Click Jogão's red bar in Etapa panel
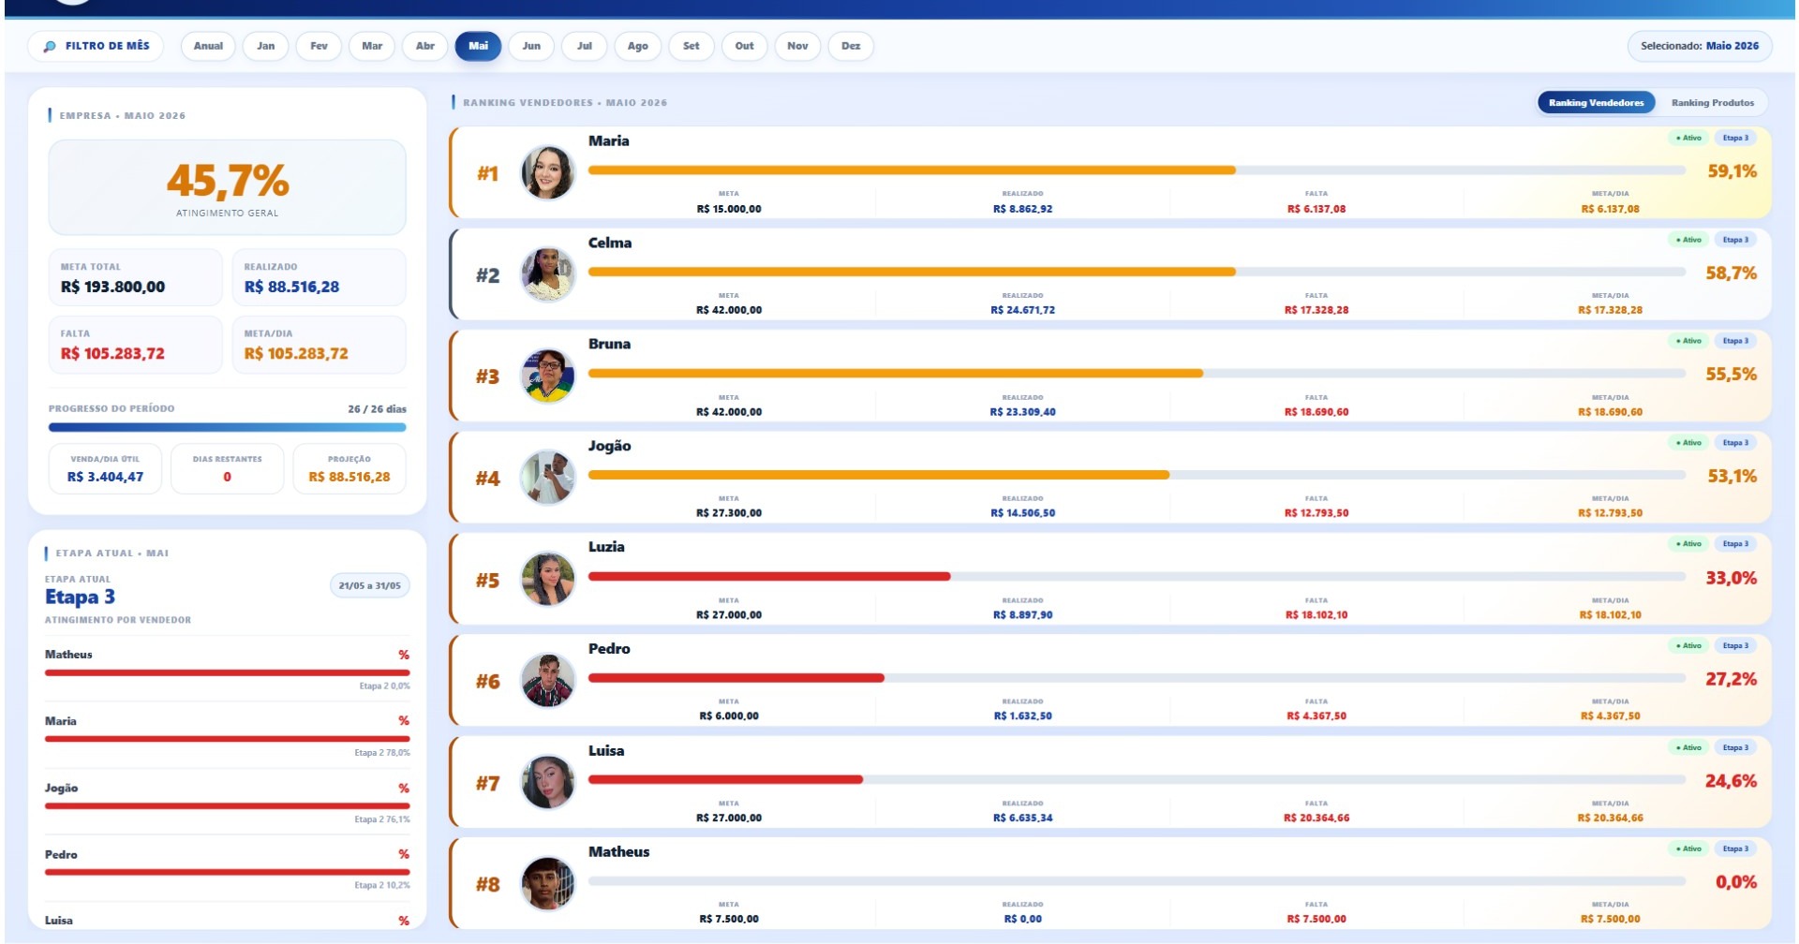This screenshot has height=944, width=1799. pos(228,806)
